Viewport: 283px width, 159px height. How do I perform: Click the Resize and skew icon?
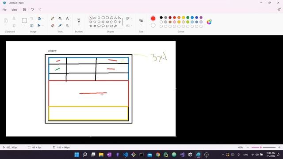(32, 26)
